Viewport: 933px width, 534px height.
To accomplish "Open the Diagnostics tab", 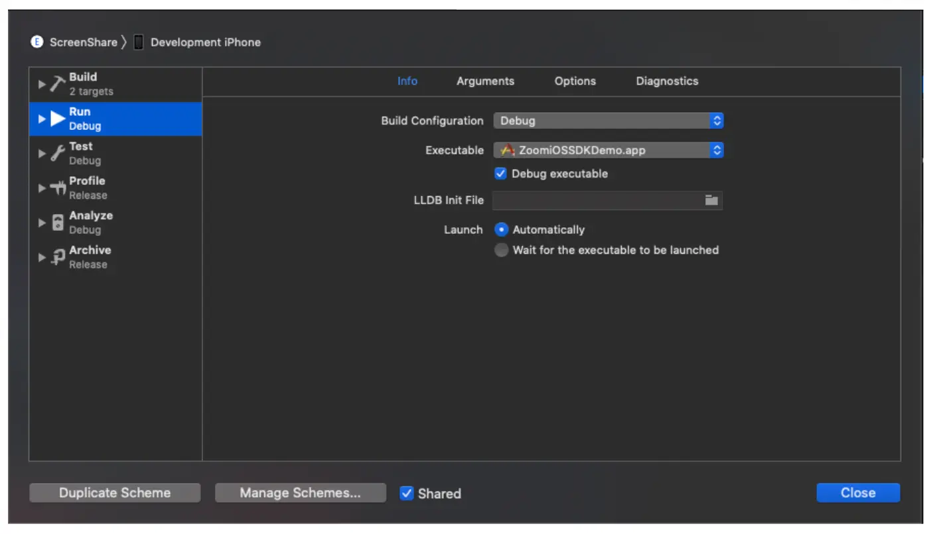I will pyautogui.click(x=667, y=81).
